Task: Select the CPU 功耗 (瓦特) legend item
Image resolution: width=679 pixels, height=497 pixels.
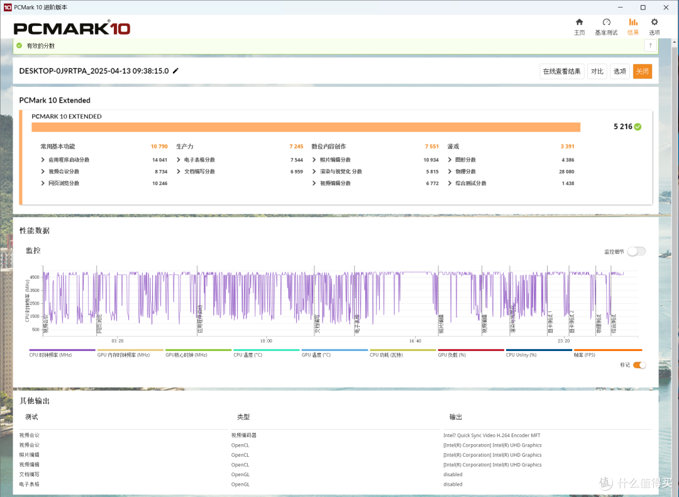Action: [x=403, y=353]
